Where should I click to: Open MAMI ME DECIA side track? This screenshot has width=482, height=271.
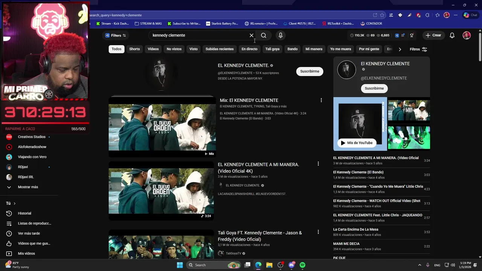tap(346, 244)
